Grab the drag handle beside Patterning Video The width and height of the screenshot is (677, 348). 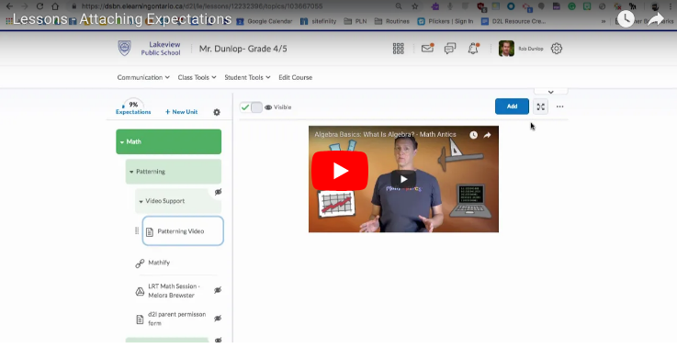(137, 231)
